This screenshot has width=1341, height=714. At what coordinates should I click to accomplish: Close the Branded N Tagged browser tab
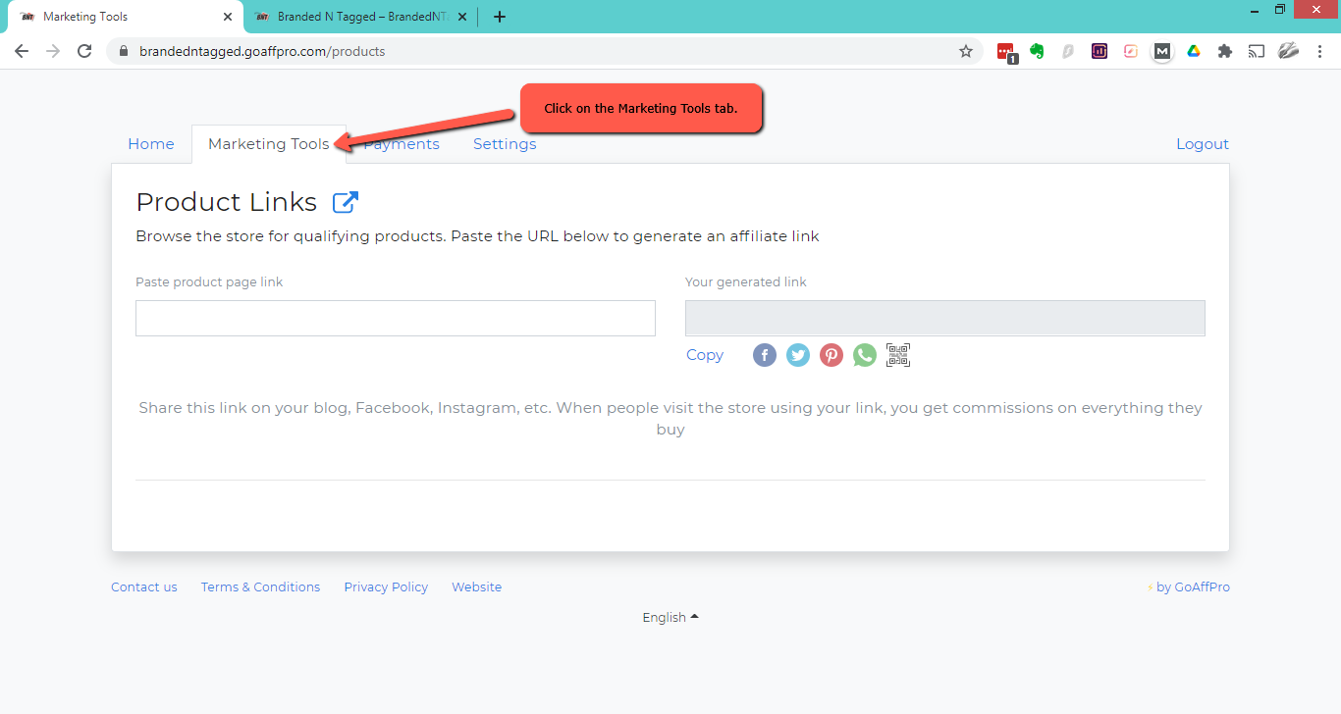[x=462, y=17]
